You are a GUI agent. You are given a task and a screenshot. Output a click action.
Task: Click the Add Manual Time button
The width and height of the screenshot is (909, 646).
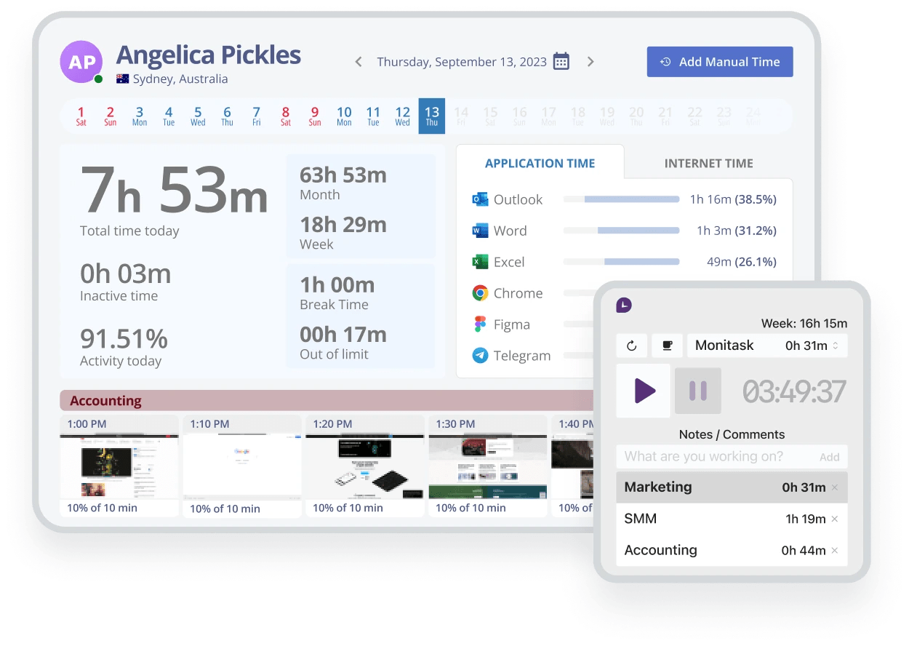coord(719,62)
